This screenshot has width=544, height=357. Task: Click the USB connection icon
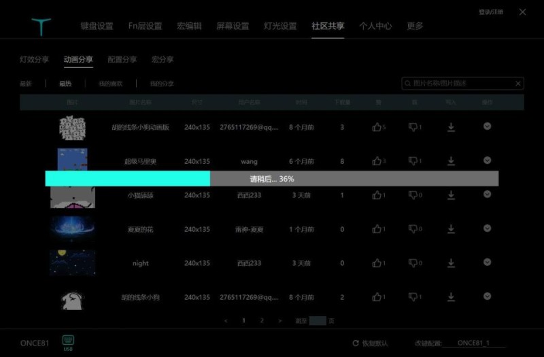[x=68, y=341]
